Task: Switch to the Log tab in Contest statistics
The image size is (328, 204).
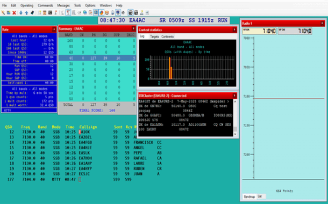Action: pyautogui.click(x=142, y=37)
